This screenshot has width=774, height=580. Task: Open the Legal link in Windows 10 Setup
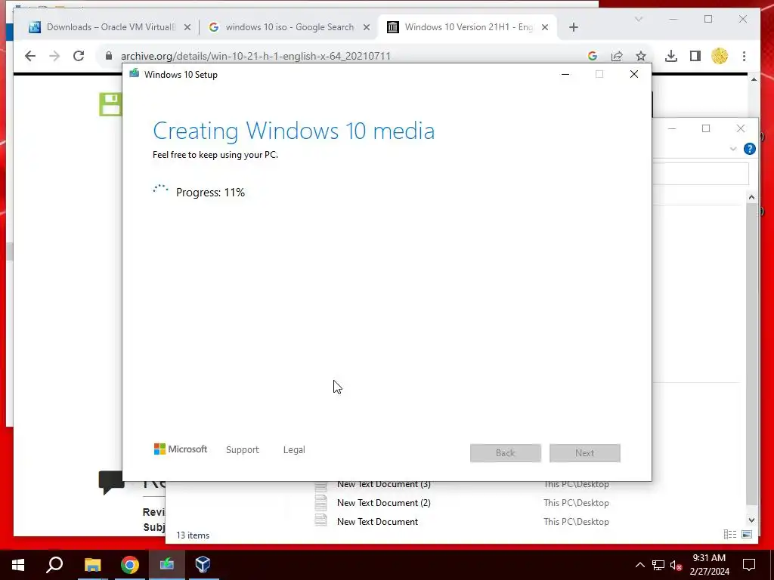pyautogui.click(x=294, y=450)
